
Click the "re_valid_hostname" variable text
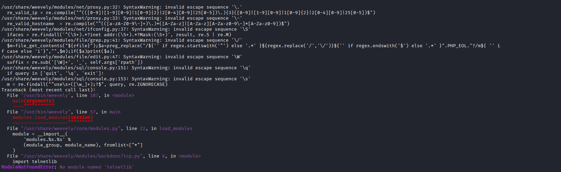(x=30, y=24)
